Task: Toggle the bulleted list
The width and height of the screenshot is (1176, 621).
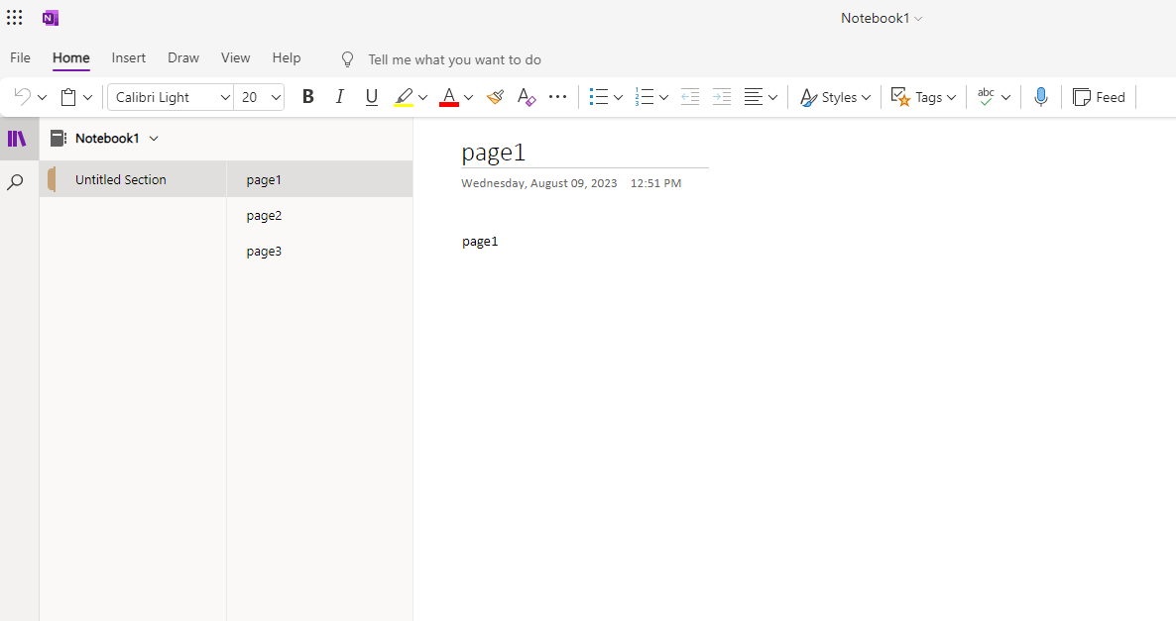Action: pyautogui.click(x=600, y=96)
